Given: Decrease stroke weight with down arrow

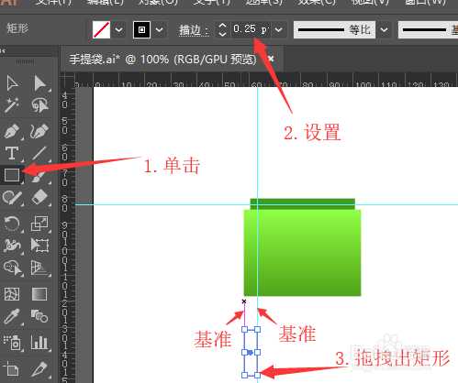Looking at the screenshot, I should pyautogui.click(x=223, y=34).
